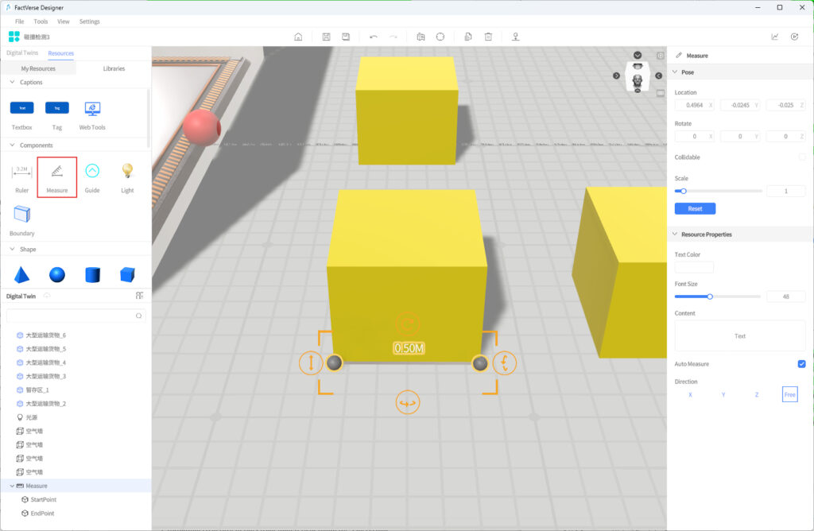Add a Tag caption
Viewport: 814px width, 531px height.
pyautogui.click(x=57, y=115)
